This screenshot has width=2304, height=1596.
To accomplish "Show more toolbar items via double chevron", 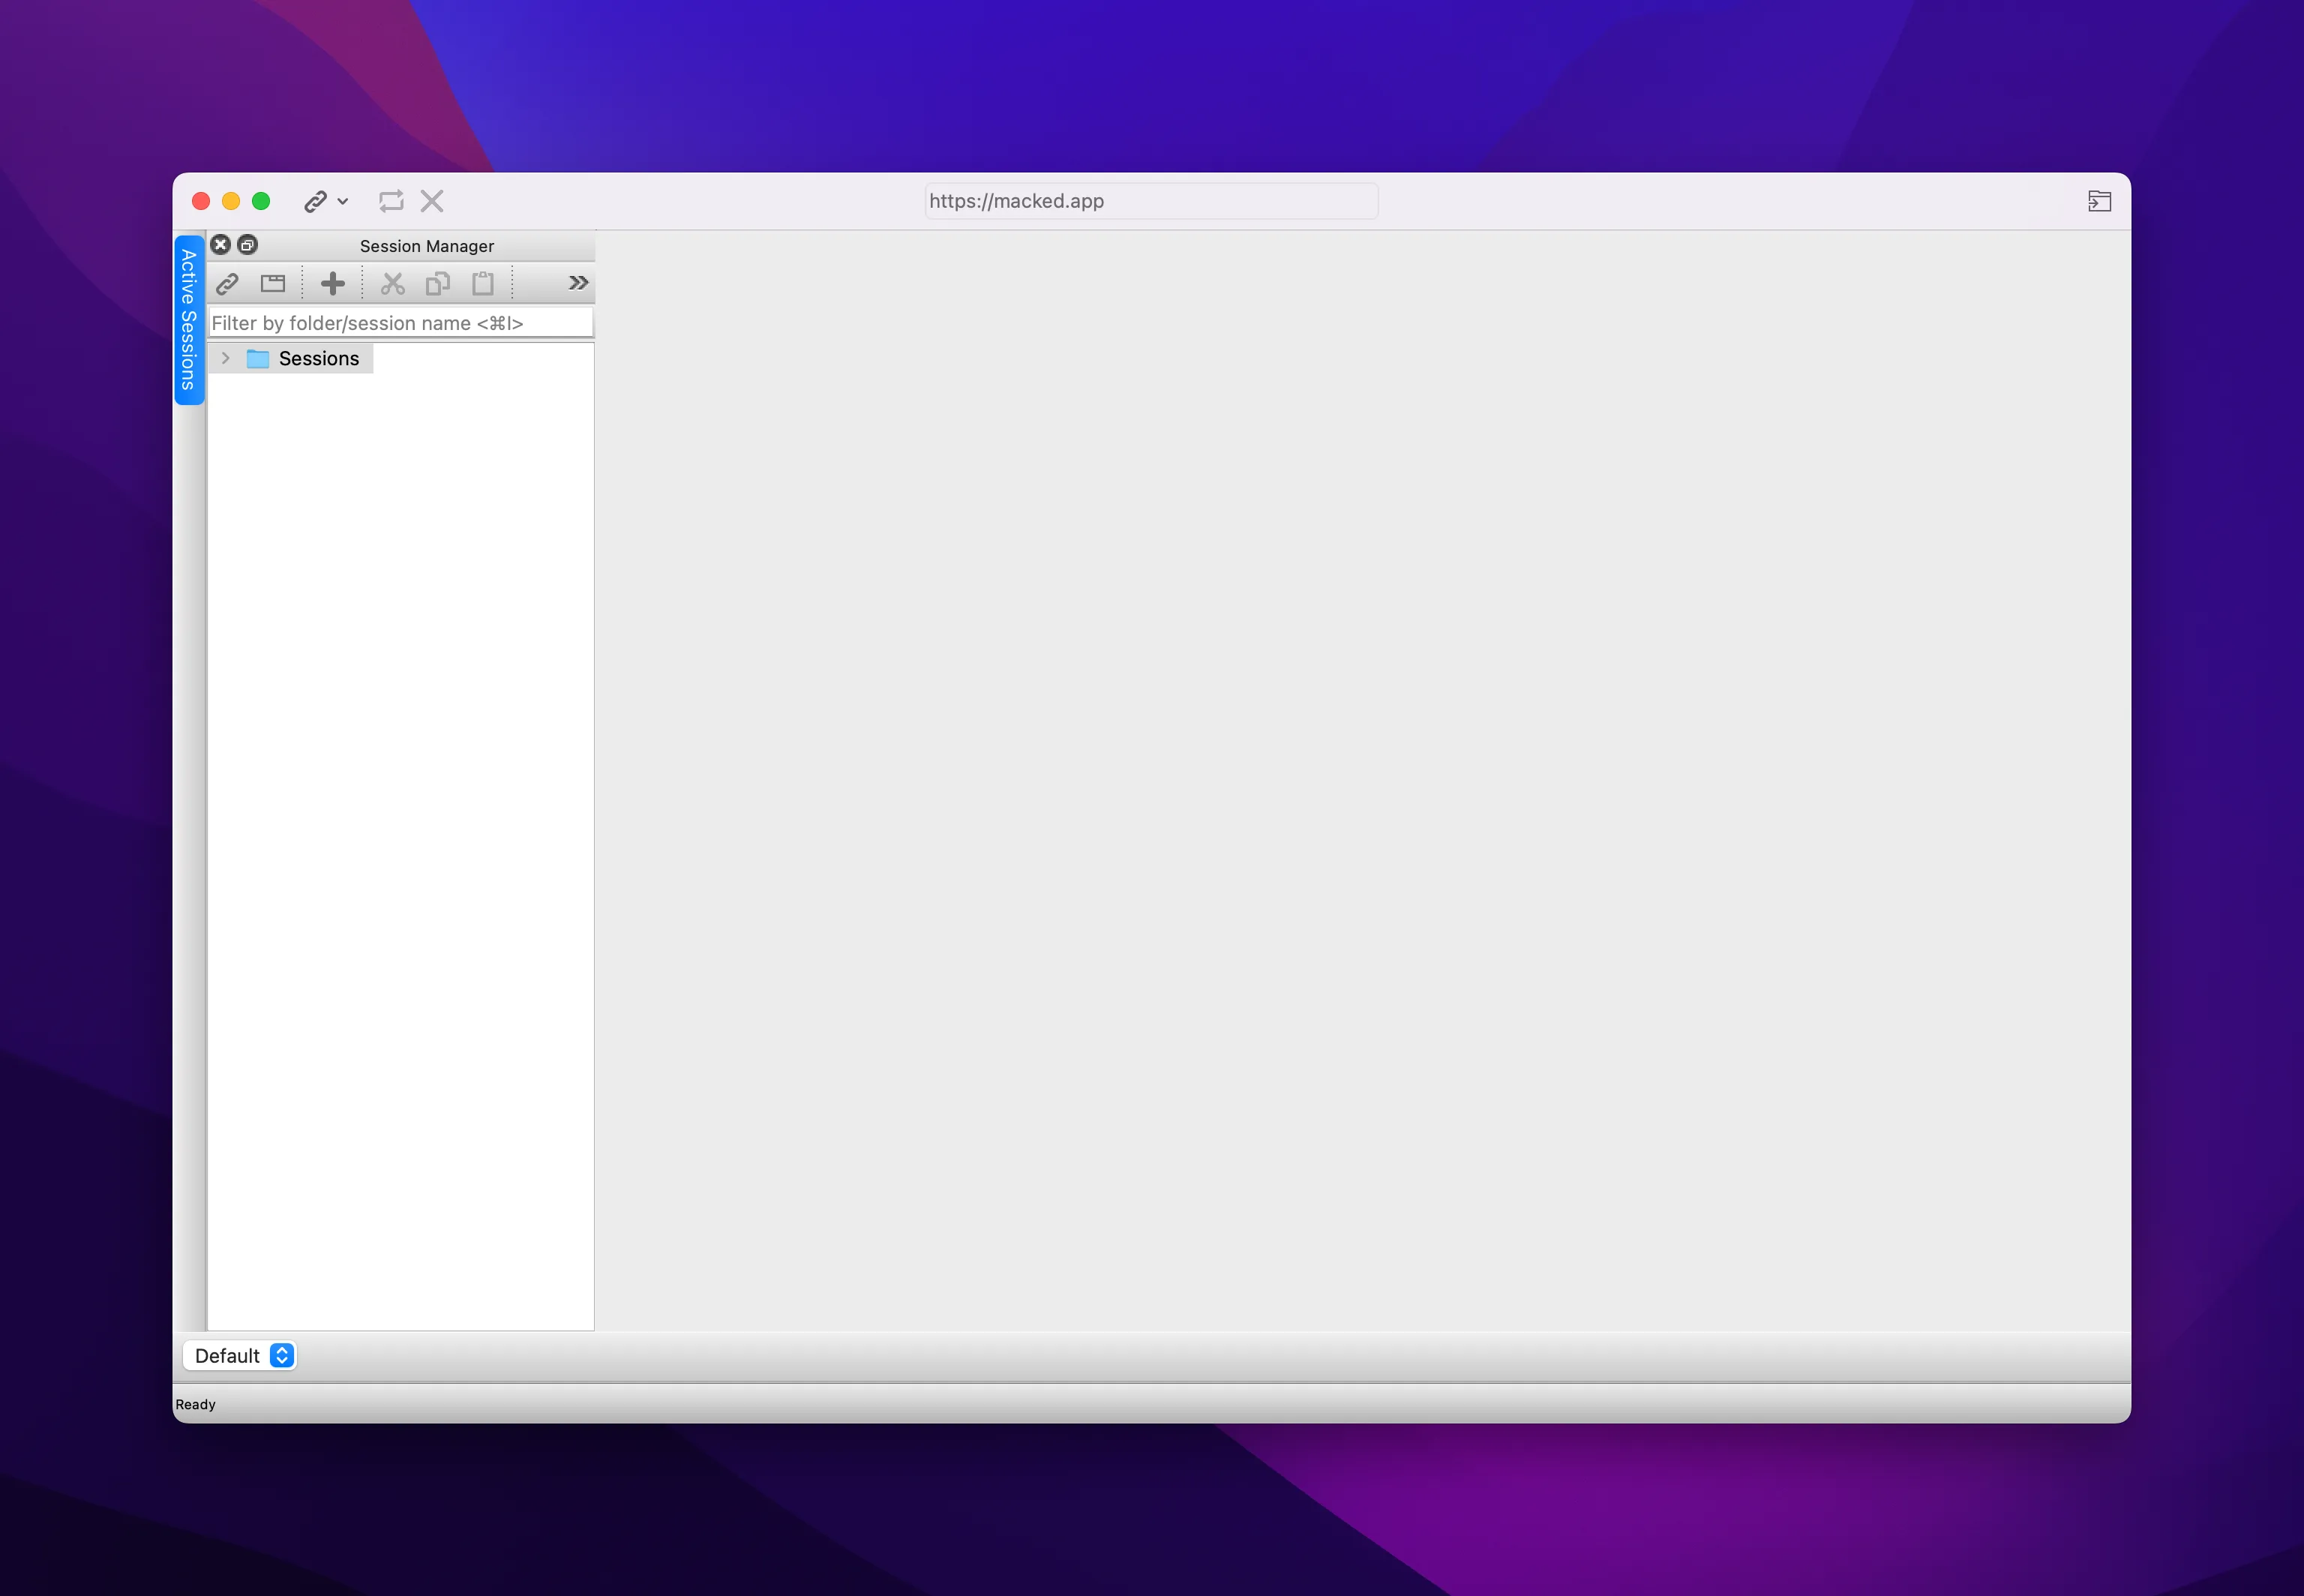I will (x=578, y=283).
